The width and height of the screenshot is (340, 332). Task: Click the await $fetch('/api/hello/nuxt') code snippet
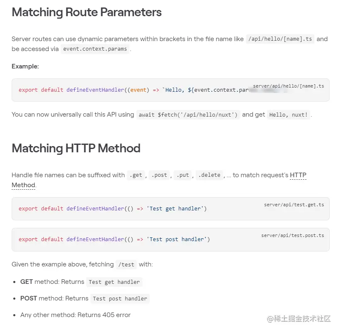188,115
